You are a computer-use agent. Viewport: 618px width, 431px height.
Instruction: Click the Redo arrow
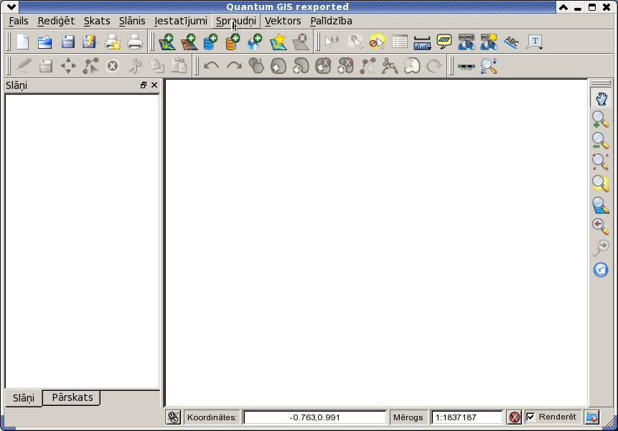pyautogui.click(x=234, y=66)
